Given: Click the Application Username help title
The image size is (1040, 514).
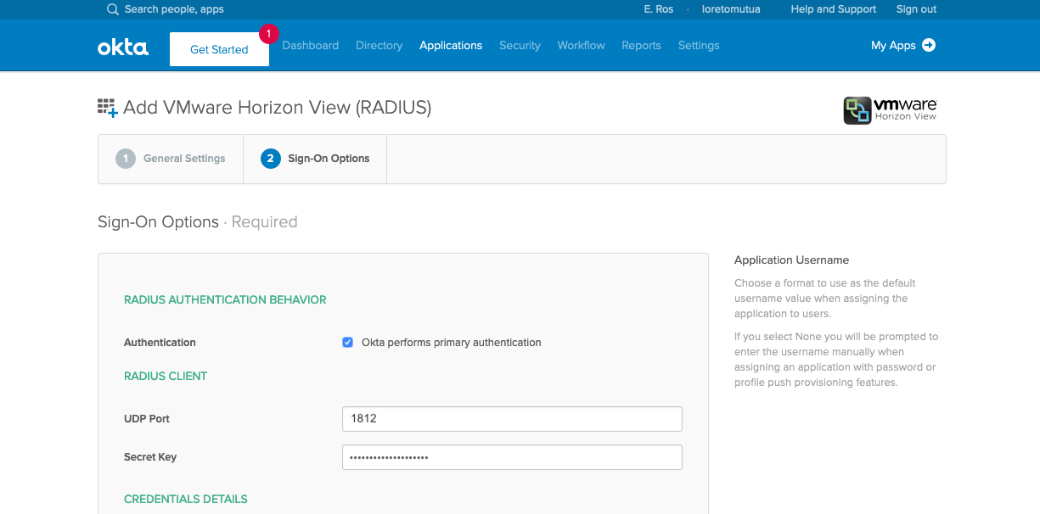Looking at the screenshot, I should point(791,260).
